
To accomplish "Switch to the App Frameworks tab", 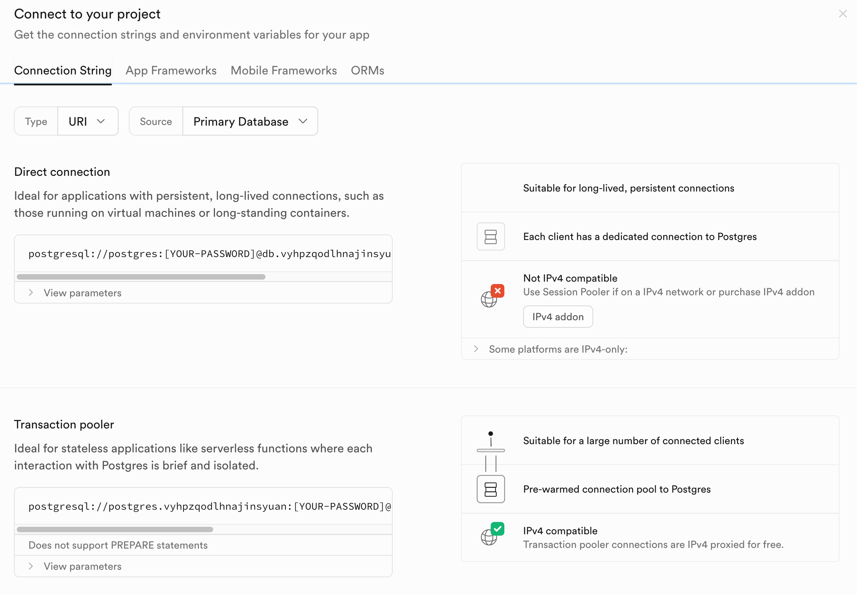I will 171,70.
